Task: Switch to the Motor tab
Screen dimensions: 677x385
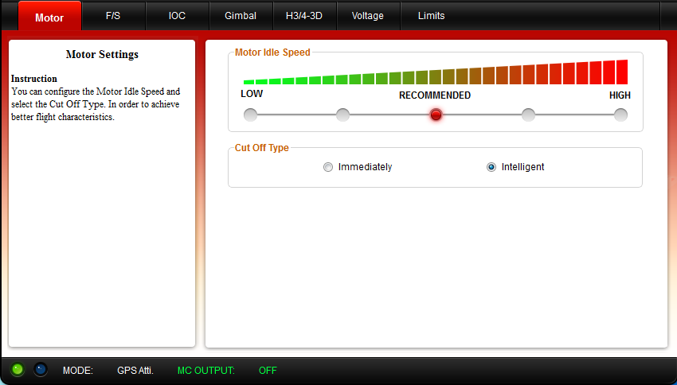Action: [49, 17]
